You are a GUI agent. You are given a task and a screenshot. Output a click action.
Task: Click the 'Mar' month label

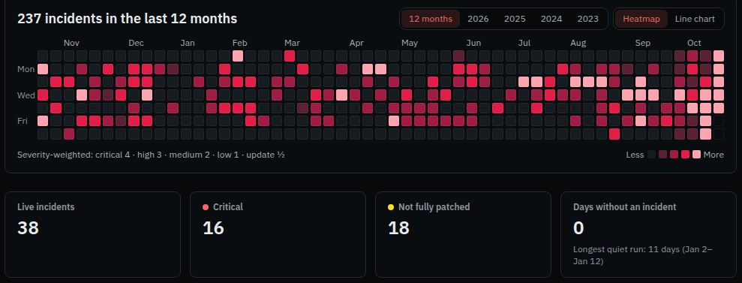(x=292, y=43)
